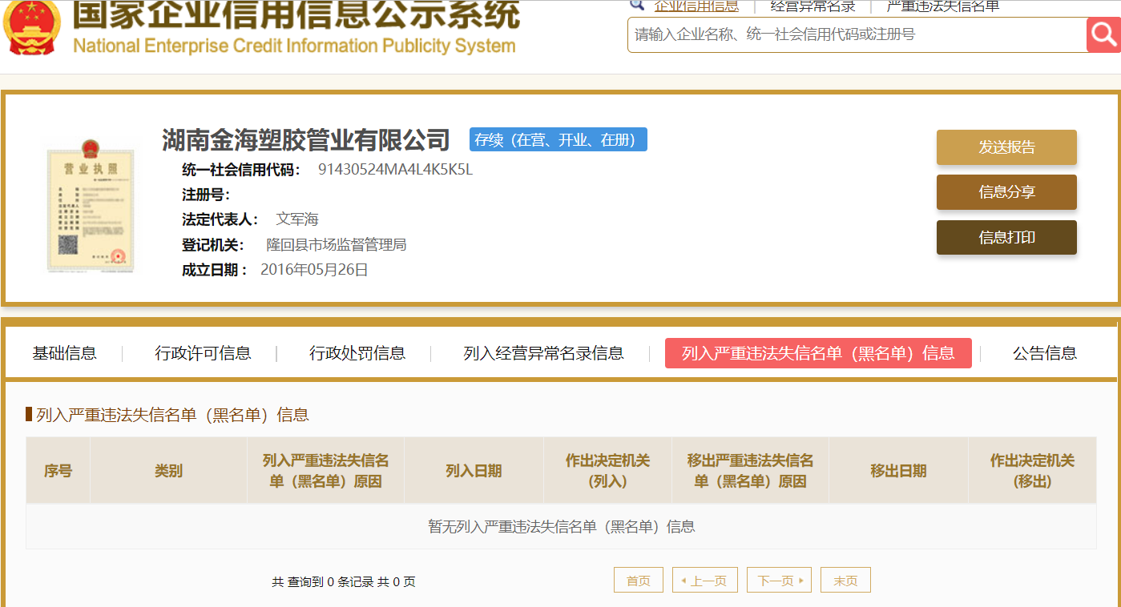
Task: Switch to the 公告信息 tab
Action: pos(1045,353)
